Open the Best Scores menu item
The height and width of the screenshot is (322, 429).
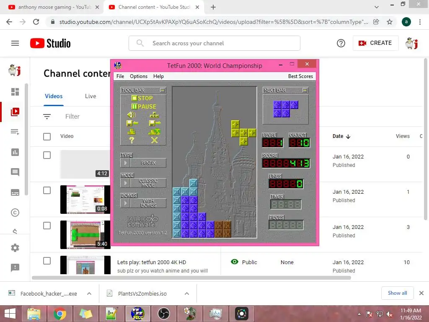pyautogui.click(x=300, y=76)
